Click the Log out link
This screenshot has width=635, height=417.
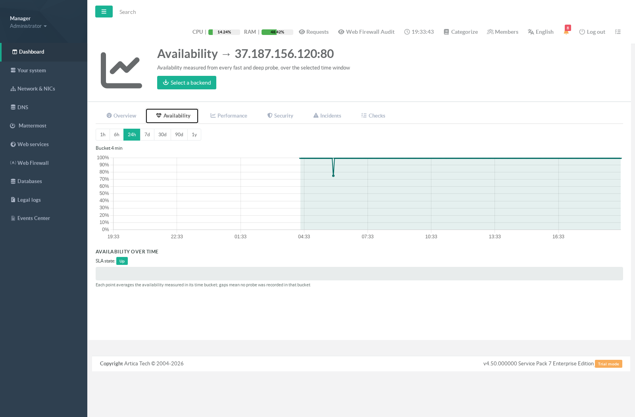point(592,32)
